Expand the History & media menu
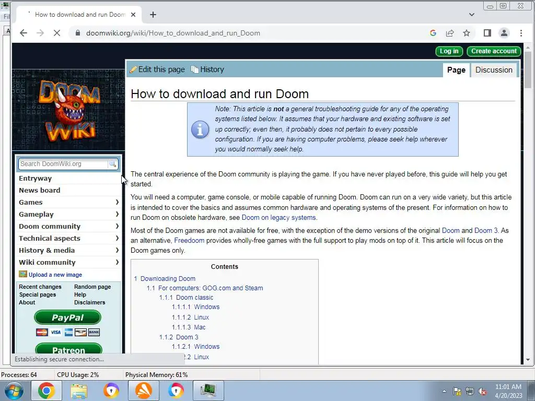The image size is (535, 401). pyautogui.click(x=69, y=250)
